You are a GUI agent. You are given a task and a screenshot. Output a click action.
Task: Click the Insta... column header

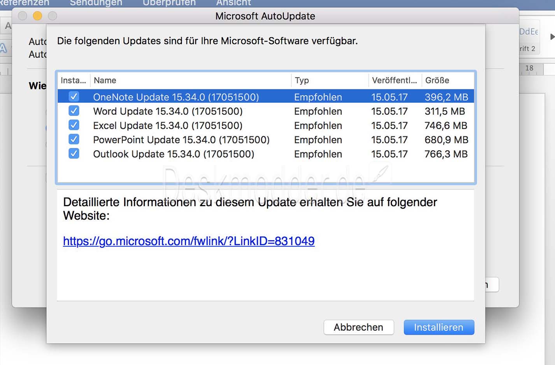(74, 80)
